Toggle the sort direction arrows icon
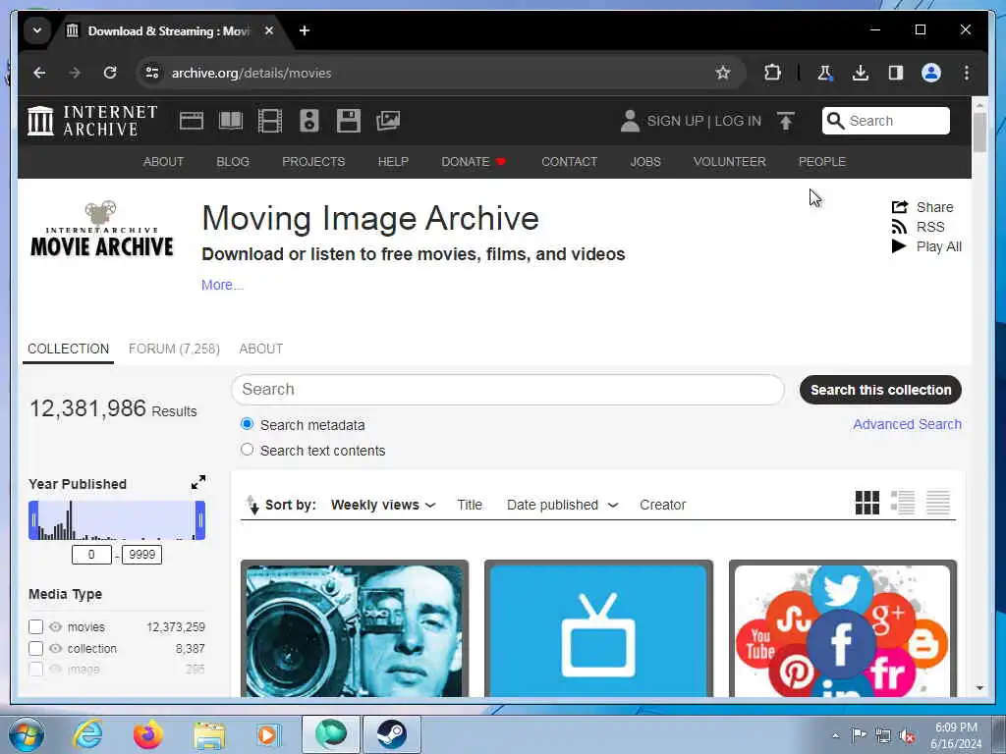 click(252, 505)
